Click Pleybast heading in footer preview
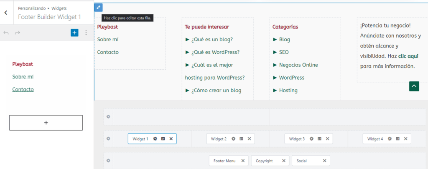This screenshot has width=428, height=169. click(x=107, y=27)
